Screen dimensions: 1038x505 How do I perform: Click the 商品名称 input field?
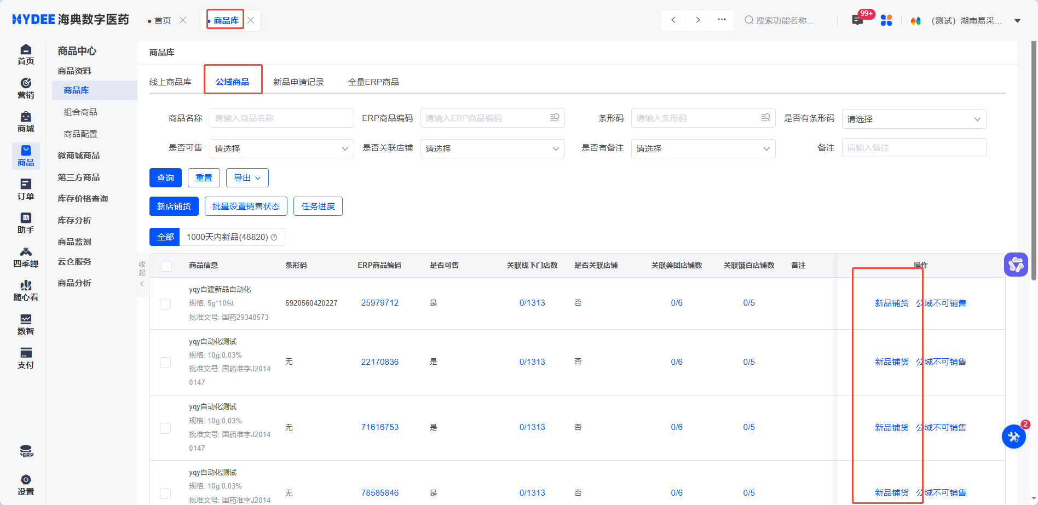(281, 118)
